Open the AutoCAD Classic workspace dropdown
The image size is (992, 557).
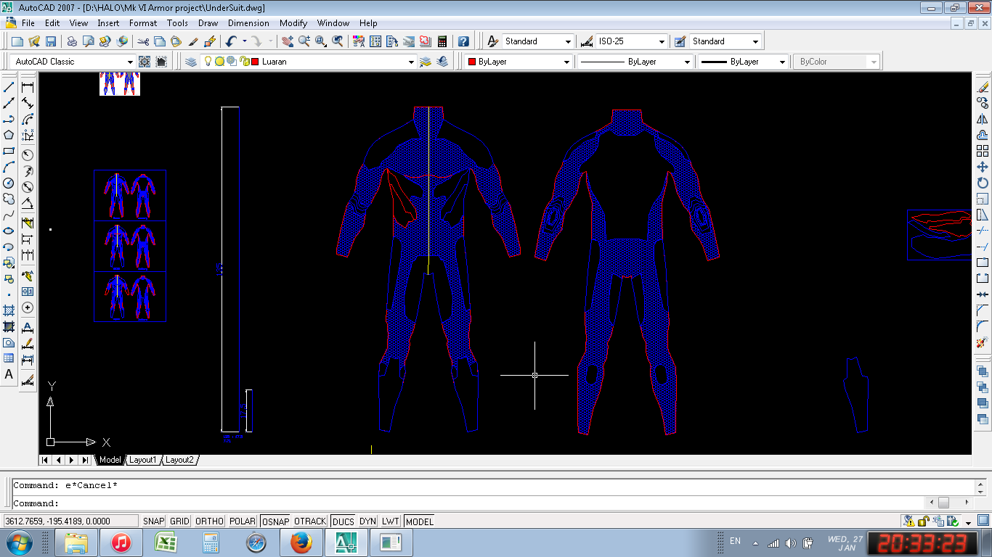point(73,62)
